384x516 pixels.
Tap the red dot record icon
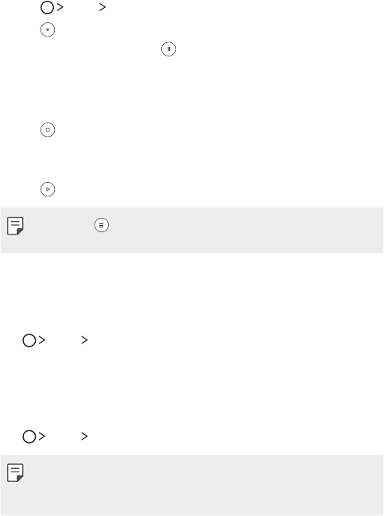pos(48,29)
